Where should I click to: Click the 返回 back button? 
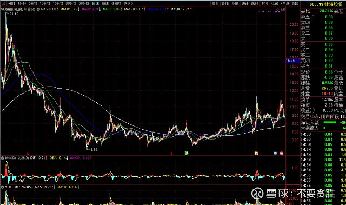click(295, 4)
